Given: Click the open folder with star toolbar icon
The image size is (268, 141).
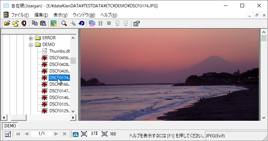Looking at the screenshot, I should pyautogui.click(x=15, y=24).
